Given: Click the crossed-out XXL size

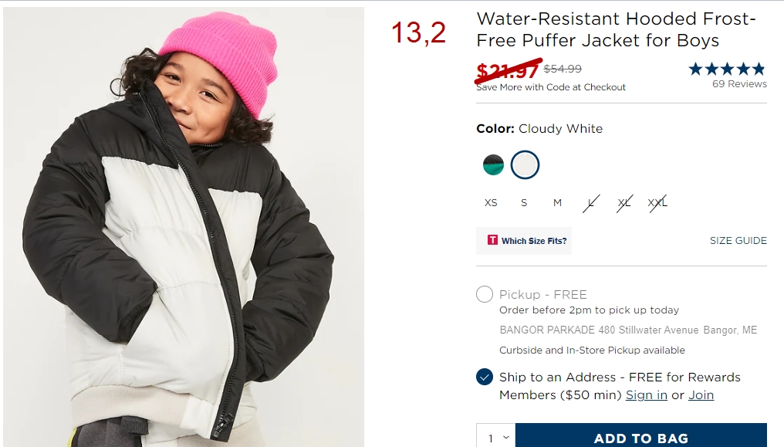Looking at the screenshot, I should point(657,203).
